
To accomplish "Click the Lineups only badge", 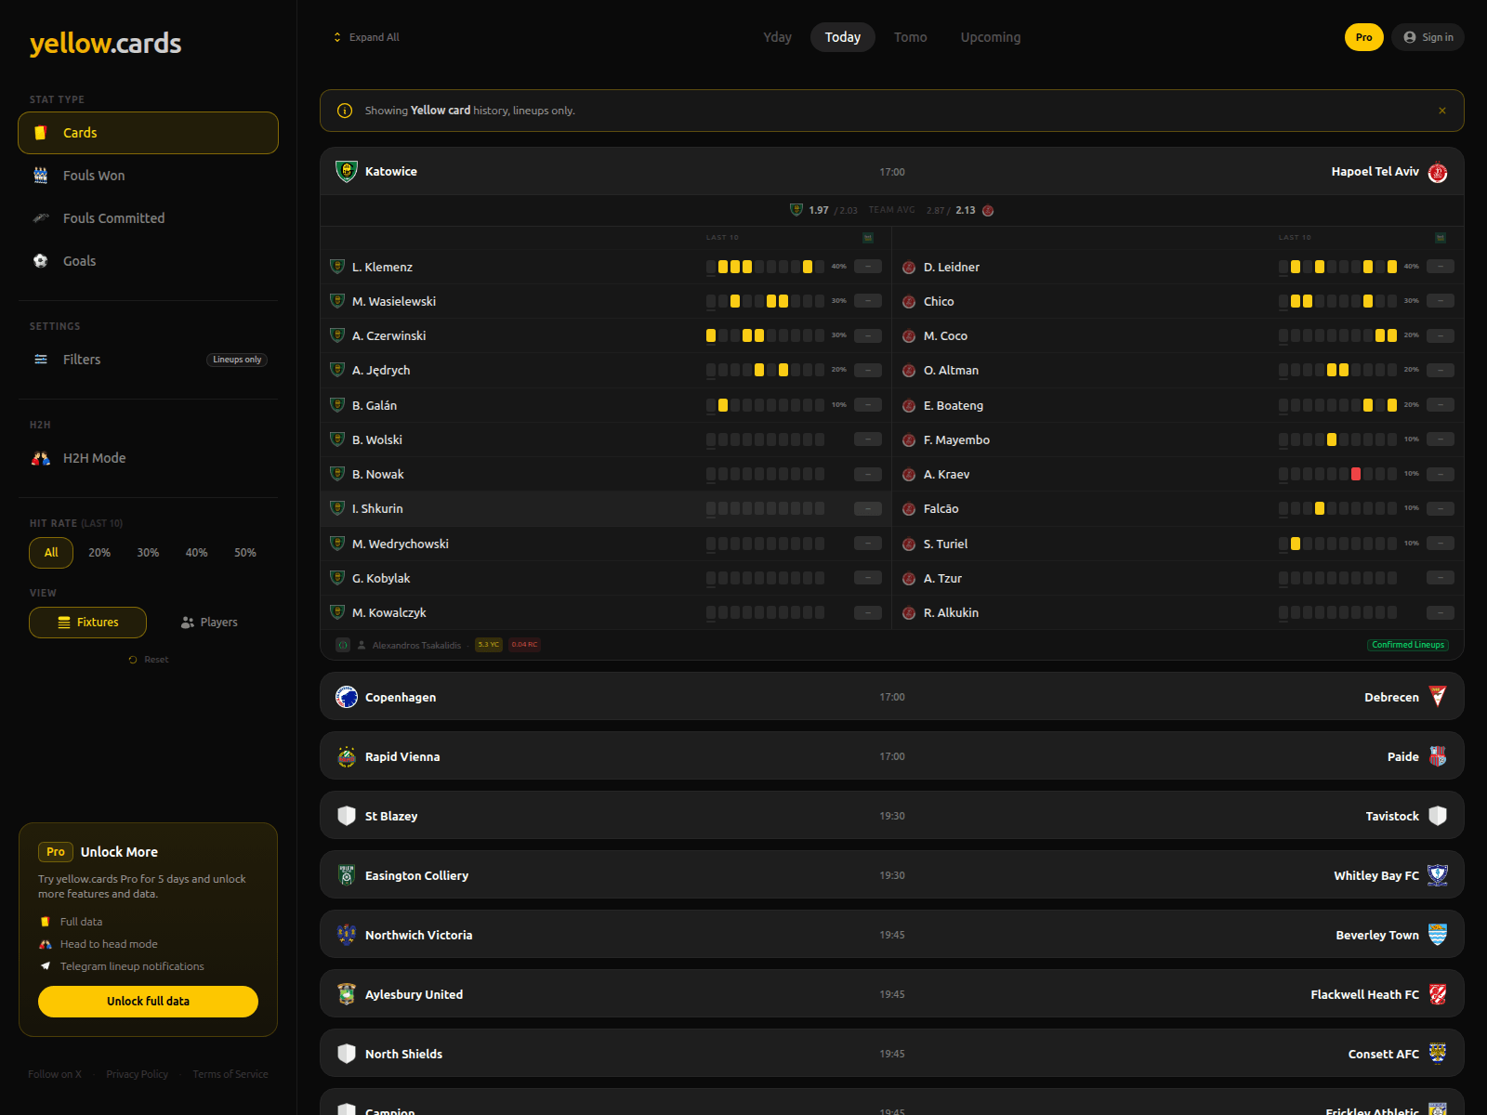I will click(237, 360).
